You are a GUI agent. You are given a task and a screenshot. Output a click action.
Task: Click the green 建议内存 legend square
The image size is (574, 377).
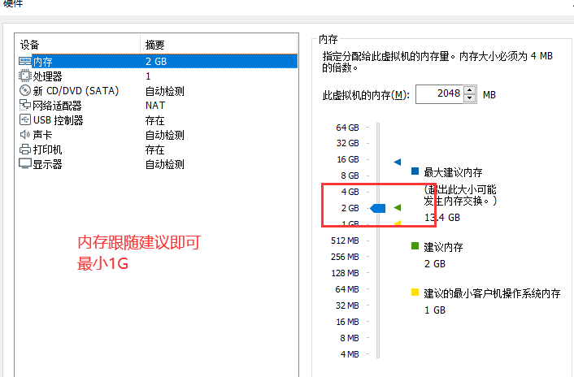pyautogui.click(x=415, y=245)
